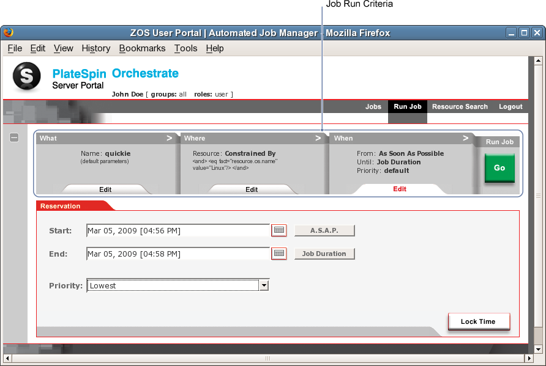Close the Firefox window

(537, 33)
